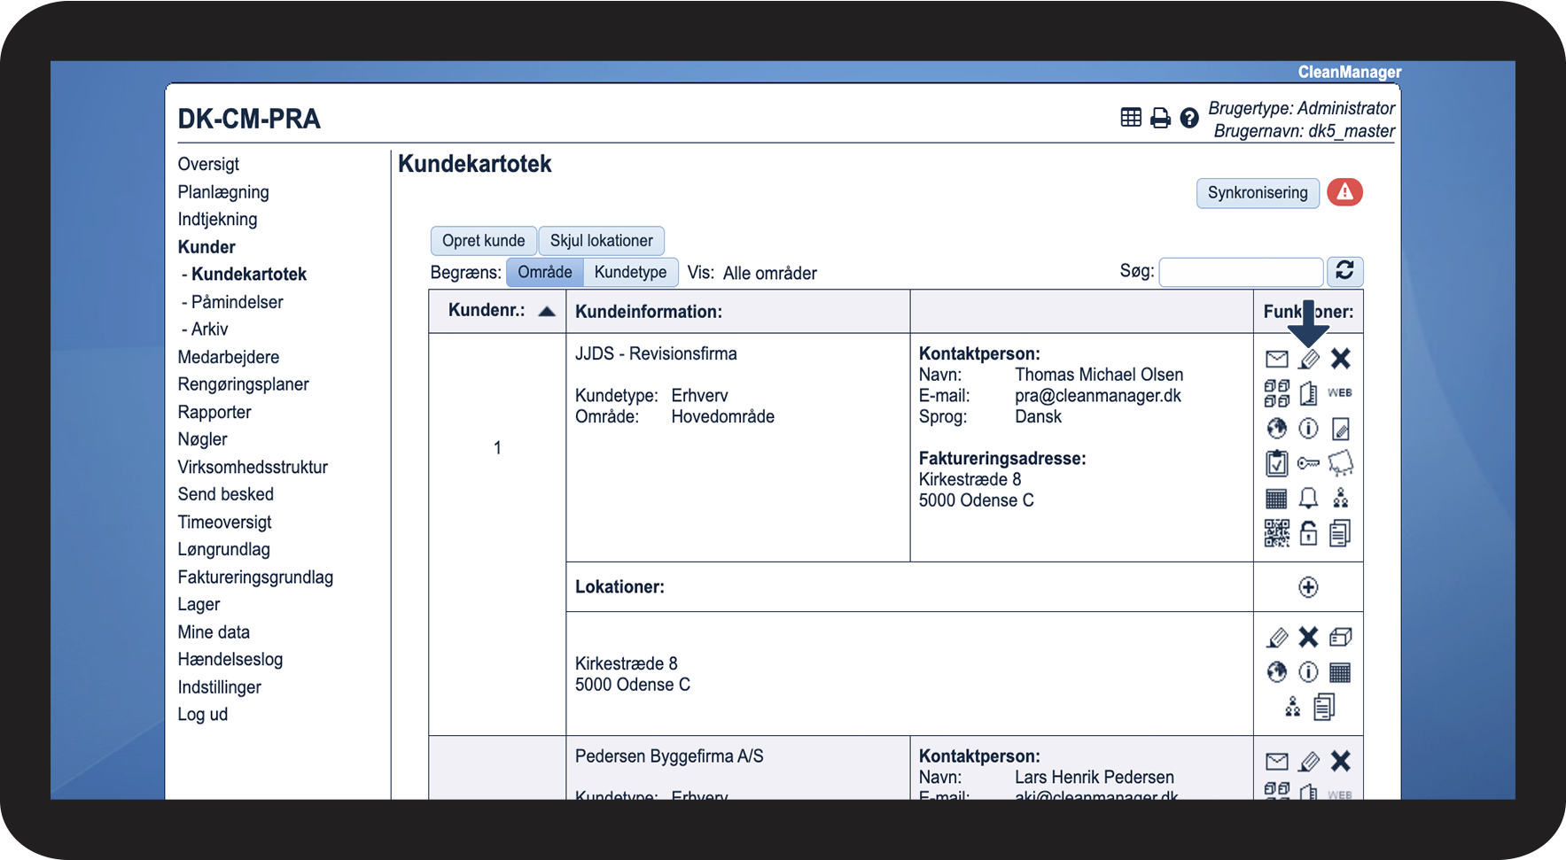Open Nøgler in the sidebar
Viewport: 1566px width, 860px height.
(202, 439)
